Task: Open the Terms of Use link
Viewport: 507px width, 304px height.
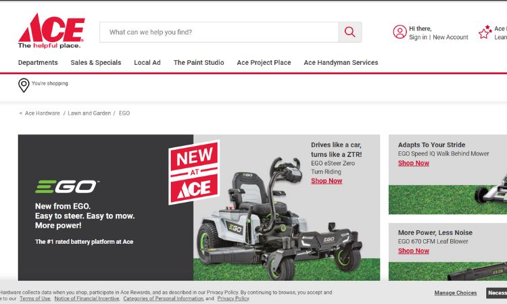Action: 35,299
